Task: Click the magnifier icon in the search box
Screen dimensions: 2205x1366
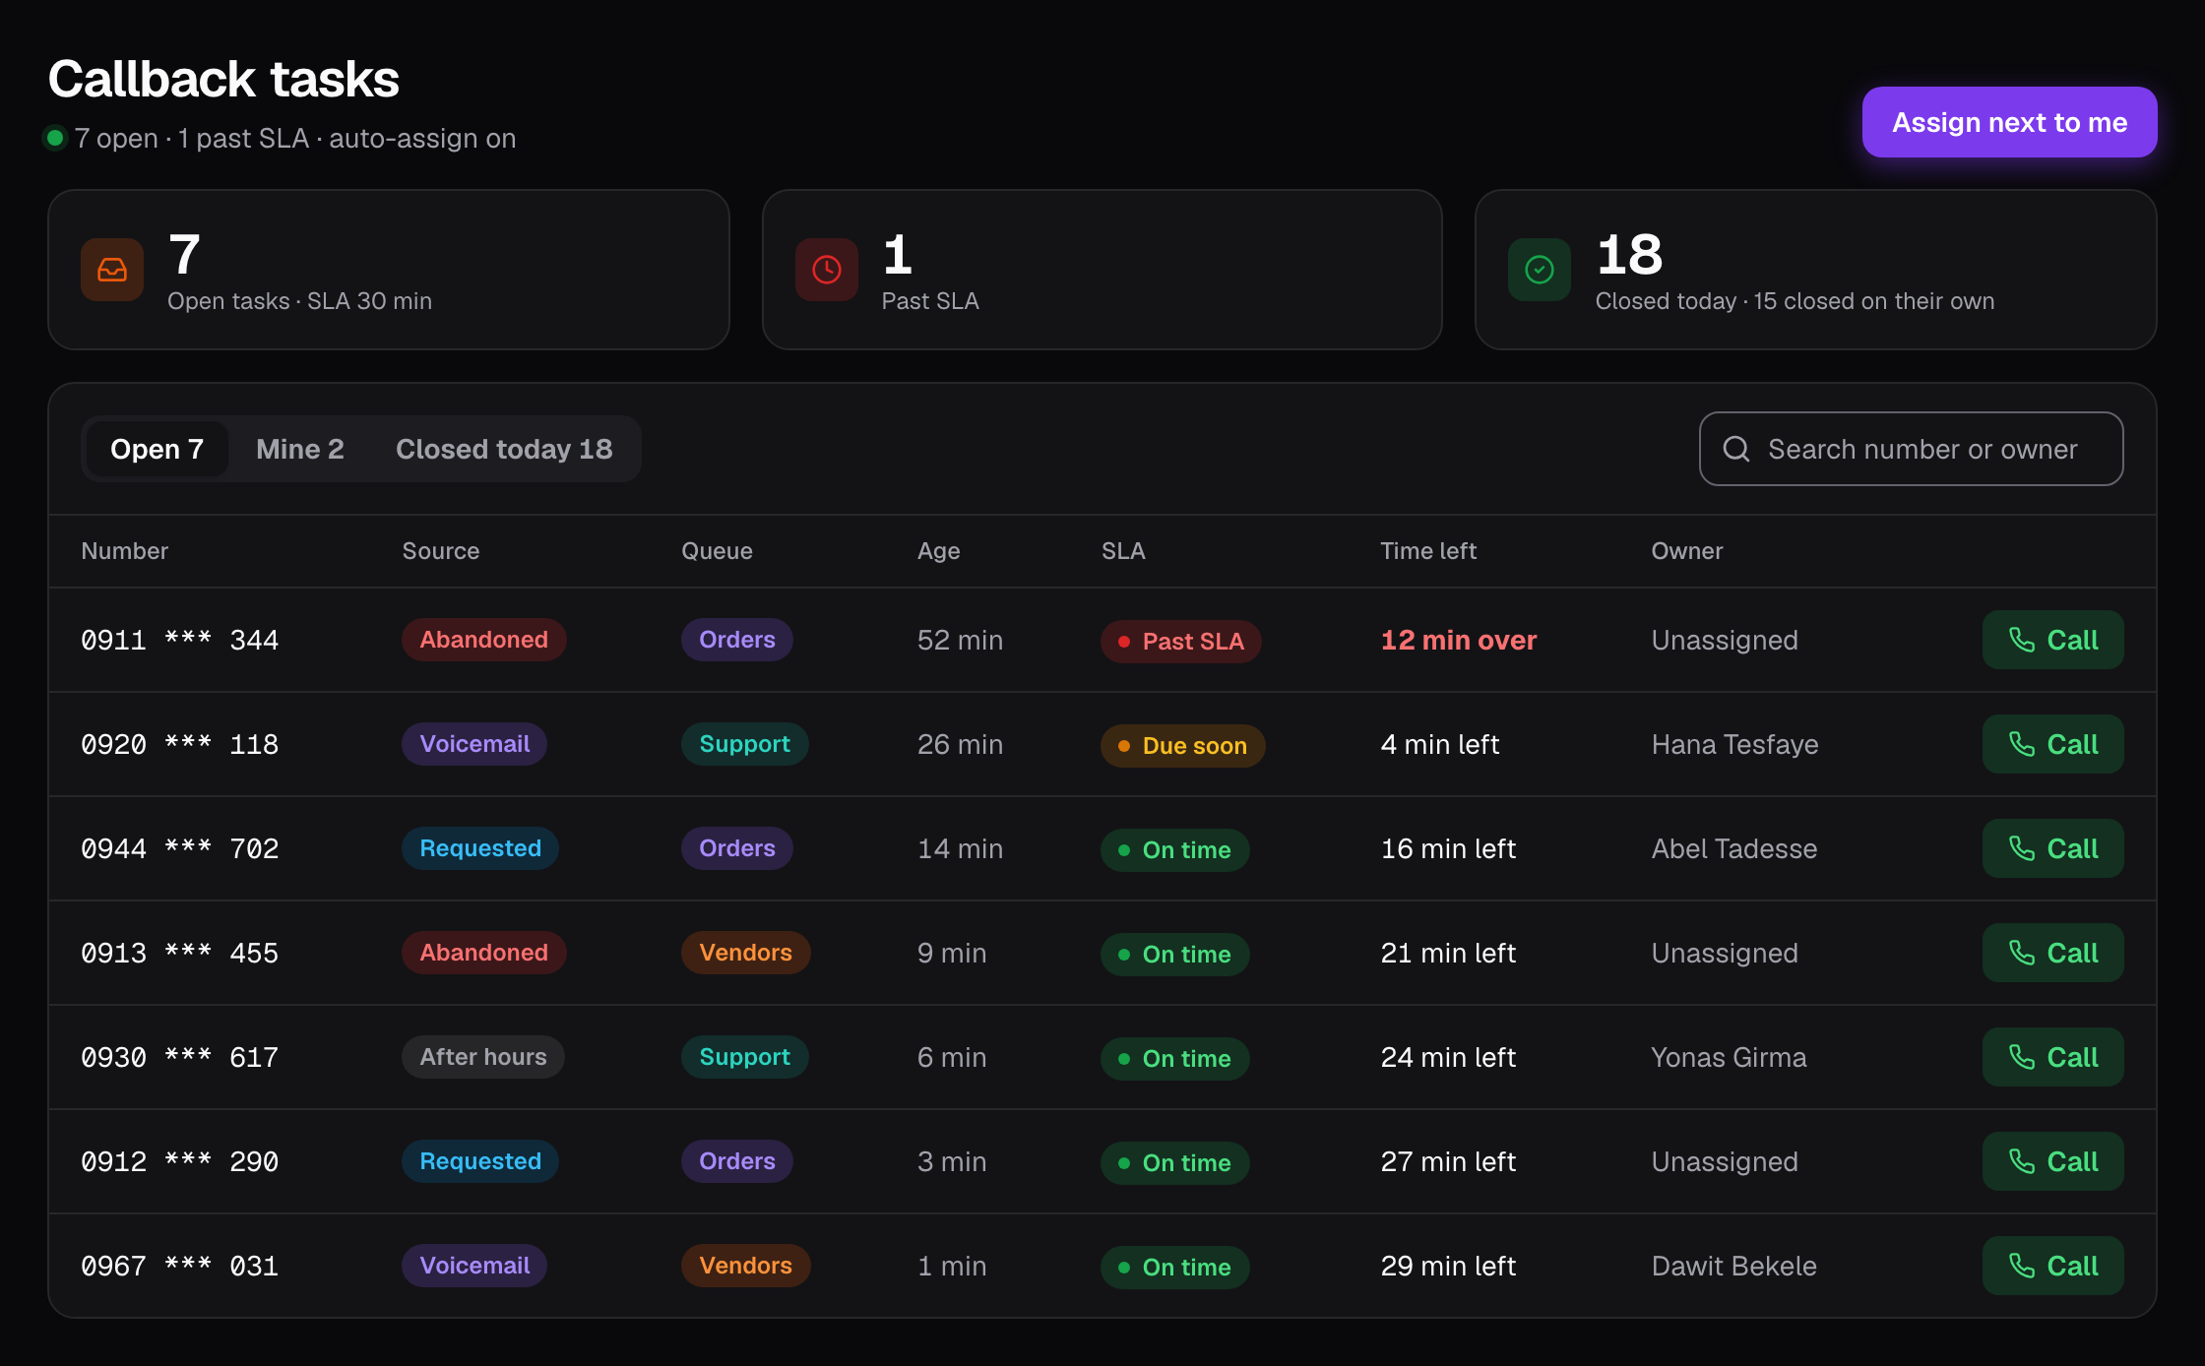Action: coord(1736,449)
